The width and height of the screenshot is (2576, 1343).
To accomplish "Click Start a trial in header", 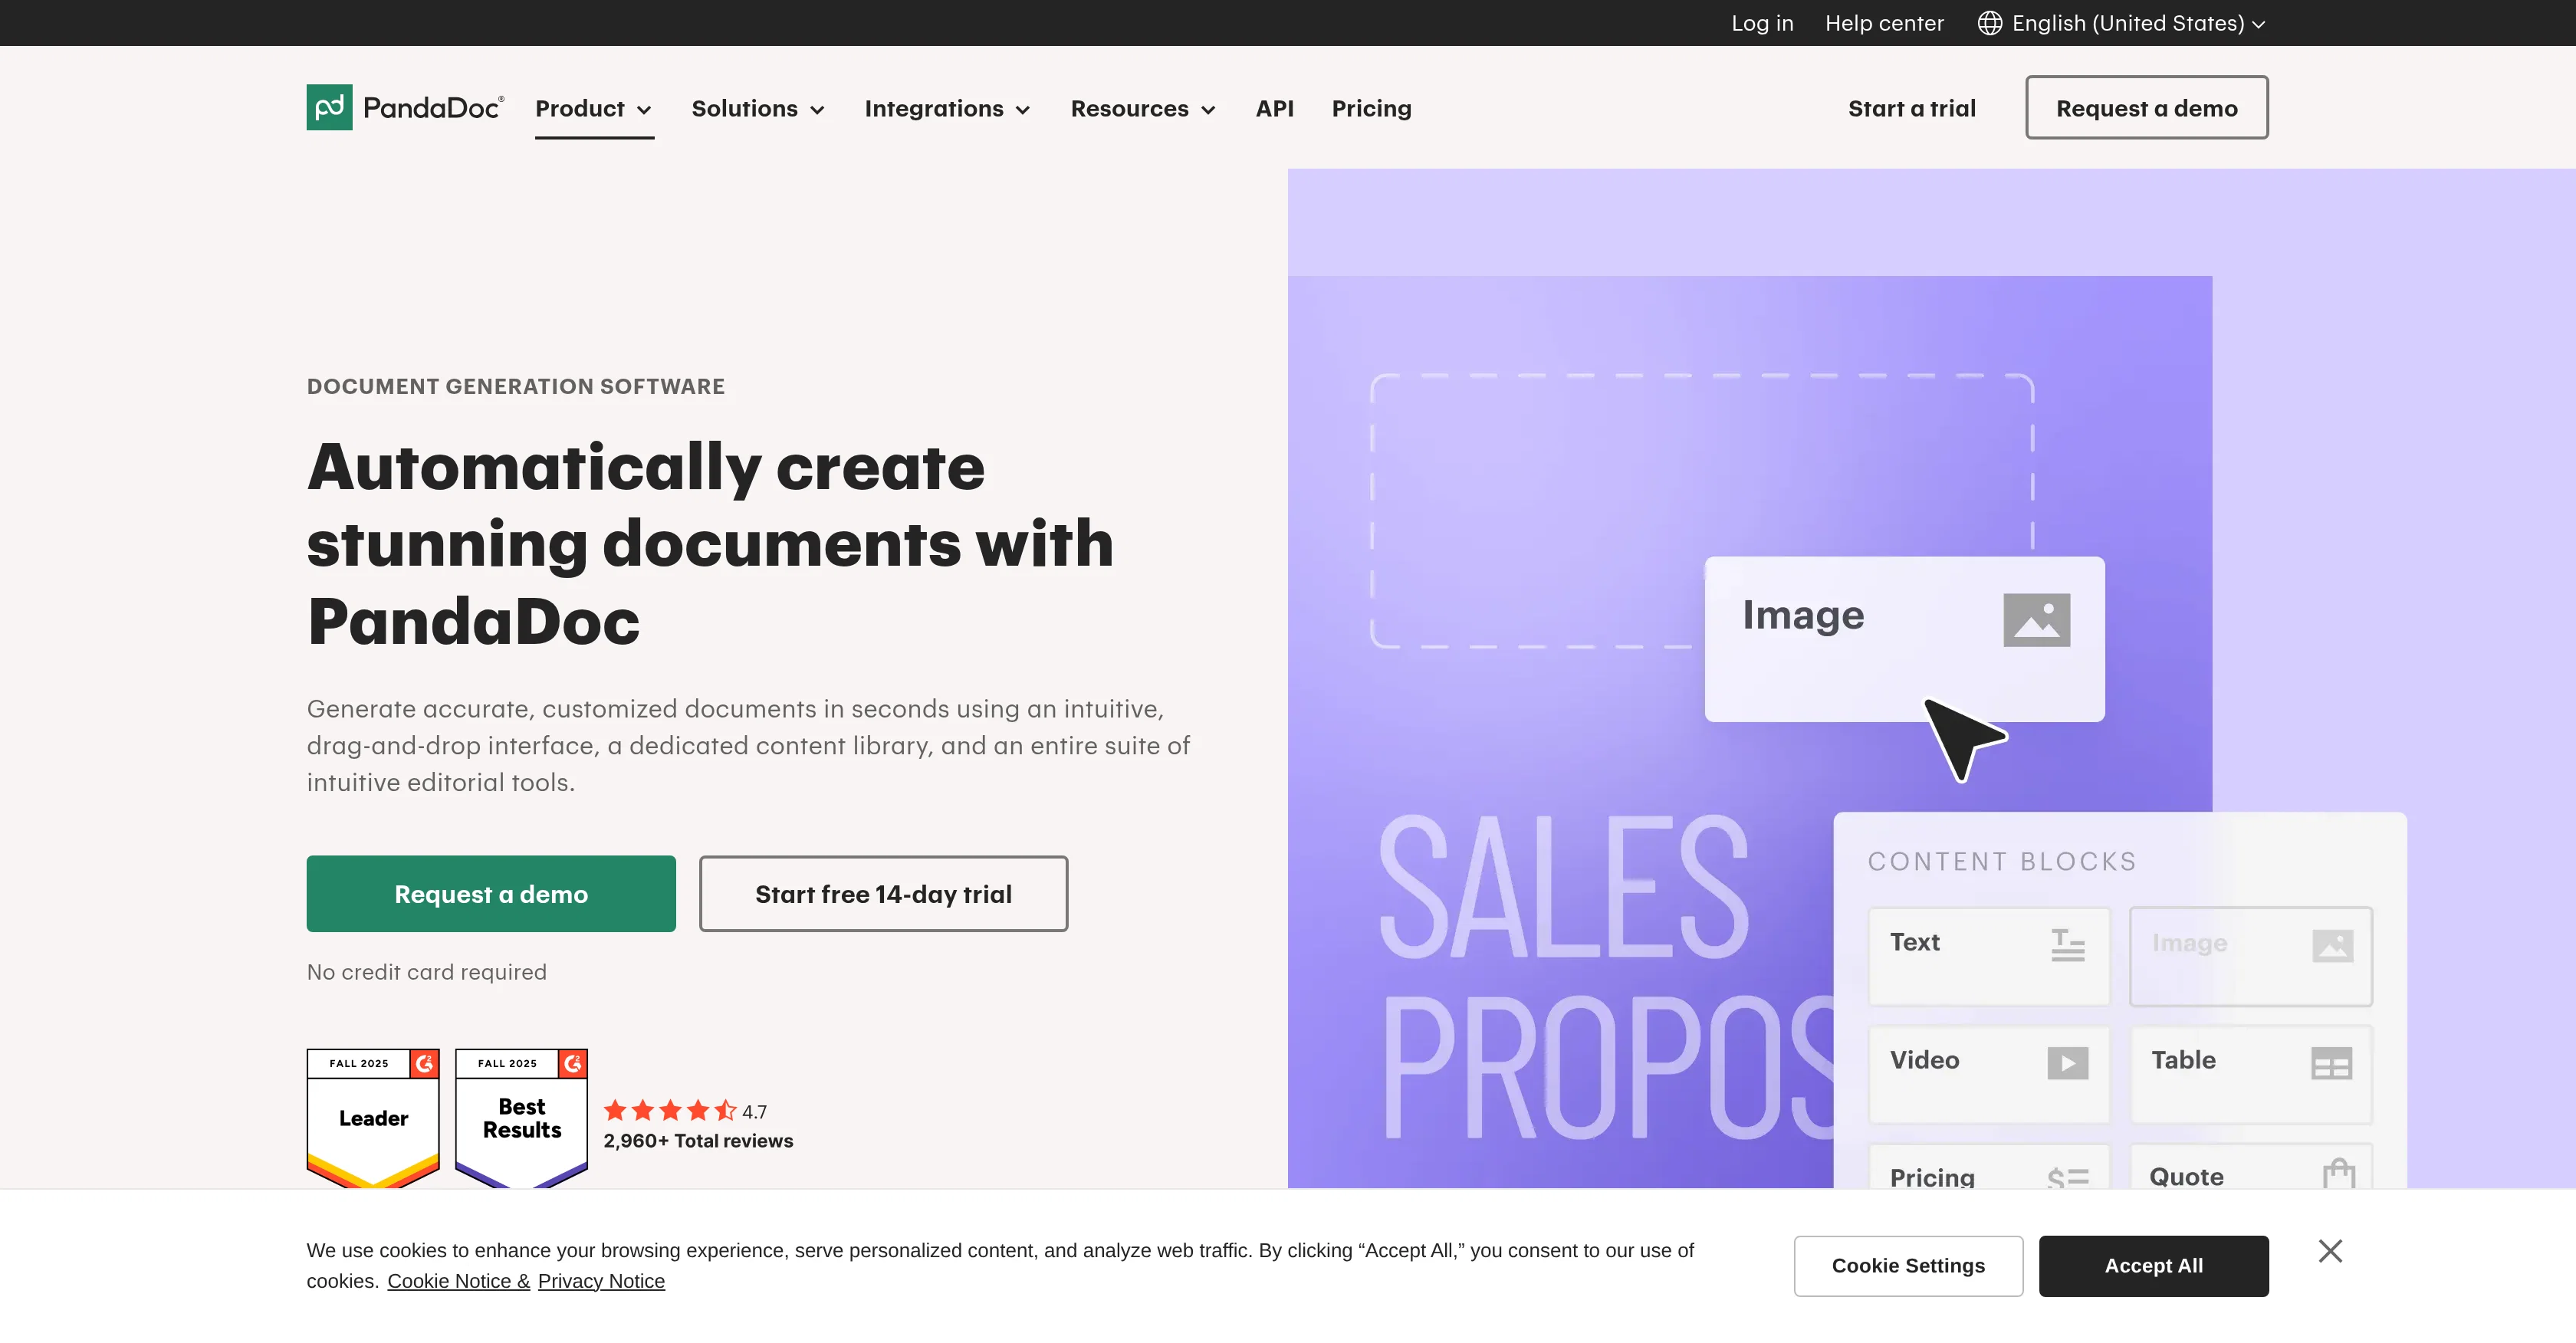I will [1911, 108].
